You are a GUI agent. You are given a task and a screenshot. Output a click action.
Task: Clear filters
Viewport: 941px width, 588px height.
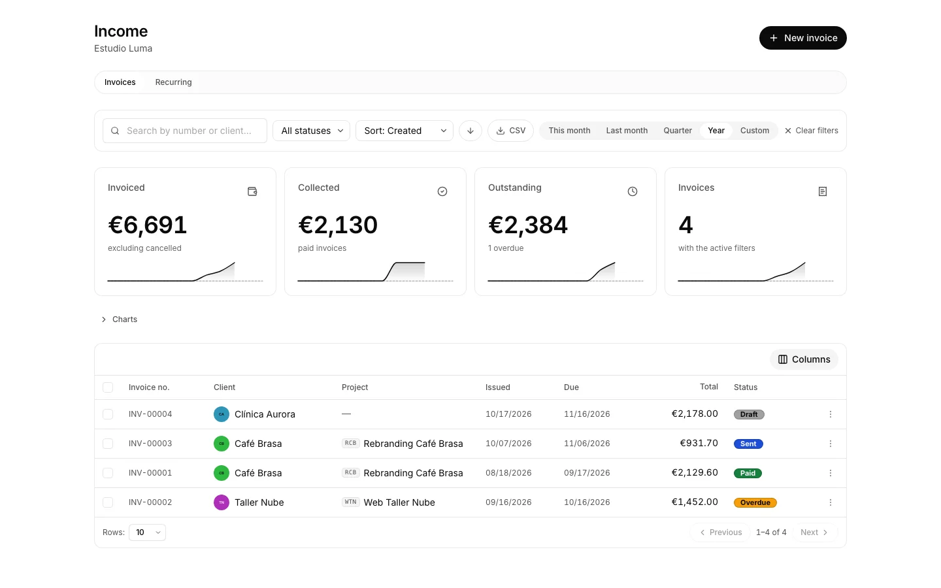click(812, 131)
